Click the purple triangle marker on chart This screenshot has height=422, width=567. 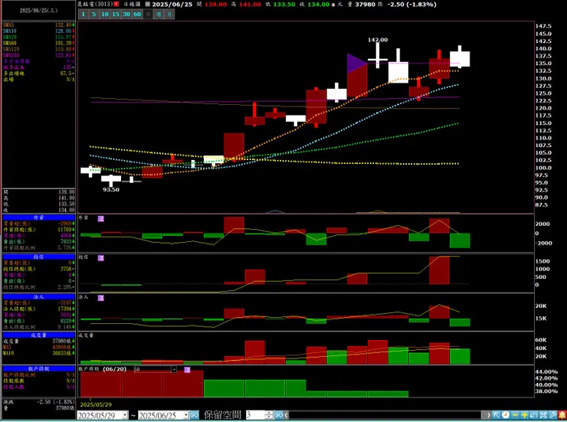pyautogui.click(x=356, y=64)
